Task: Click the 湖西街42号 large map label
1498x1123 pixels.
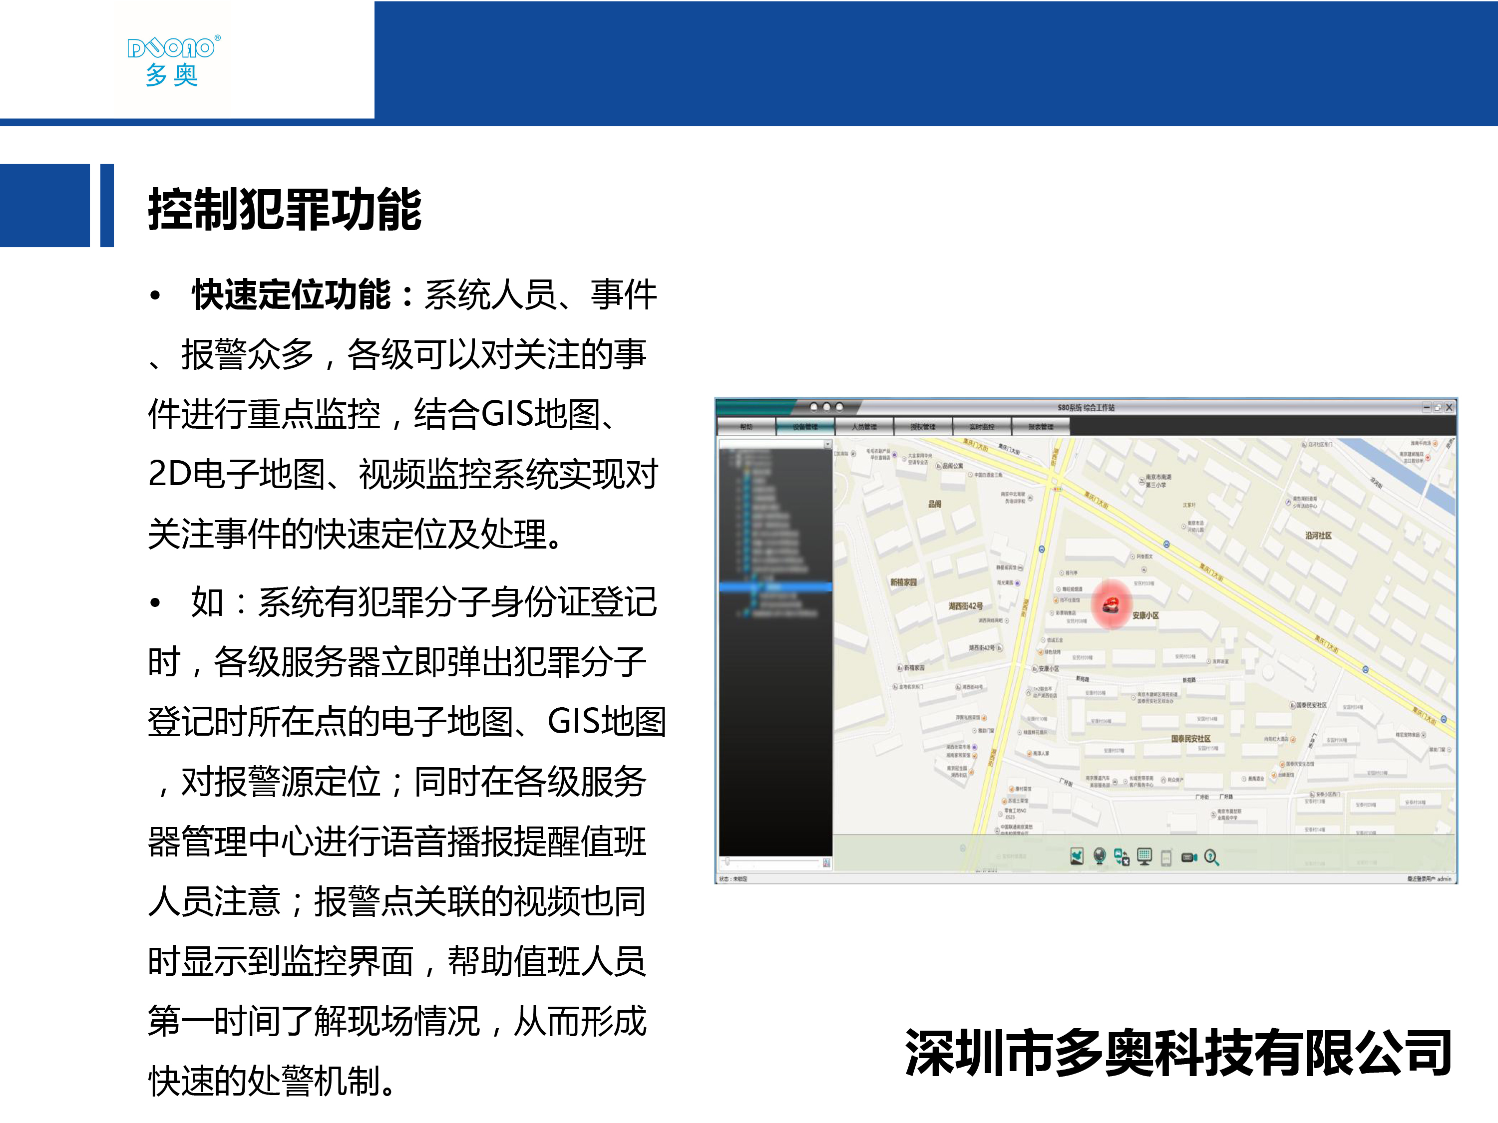Action: pos(966,606)
